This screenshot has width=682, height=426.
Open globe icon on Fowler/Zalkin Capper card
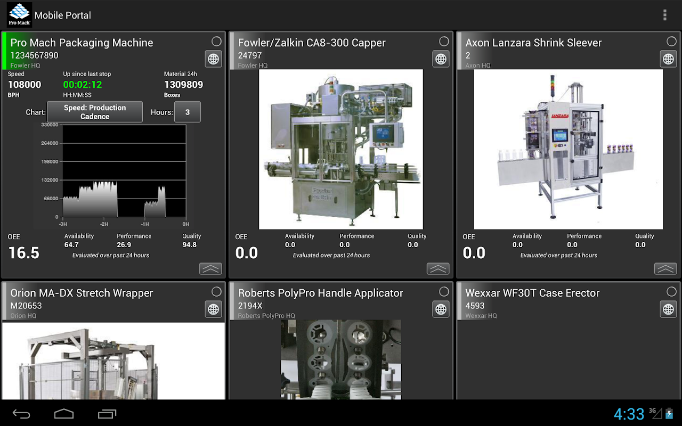[441, 59]
